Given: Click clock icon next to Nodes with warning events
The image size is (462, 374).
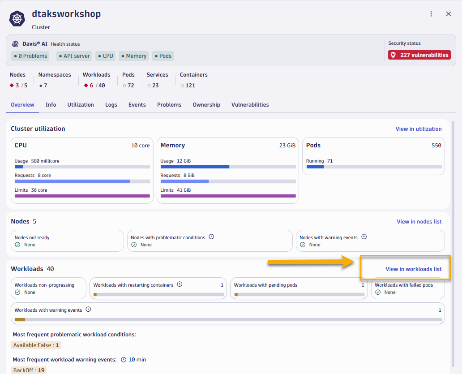Looking at the screenshot, I should pyautogui.click(x=364, y=237).
